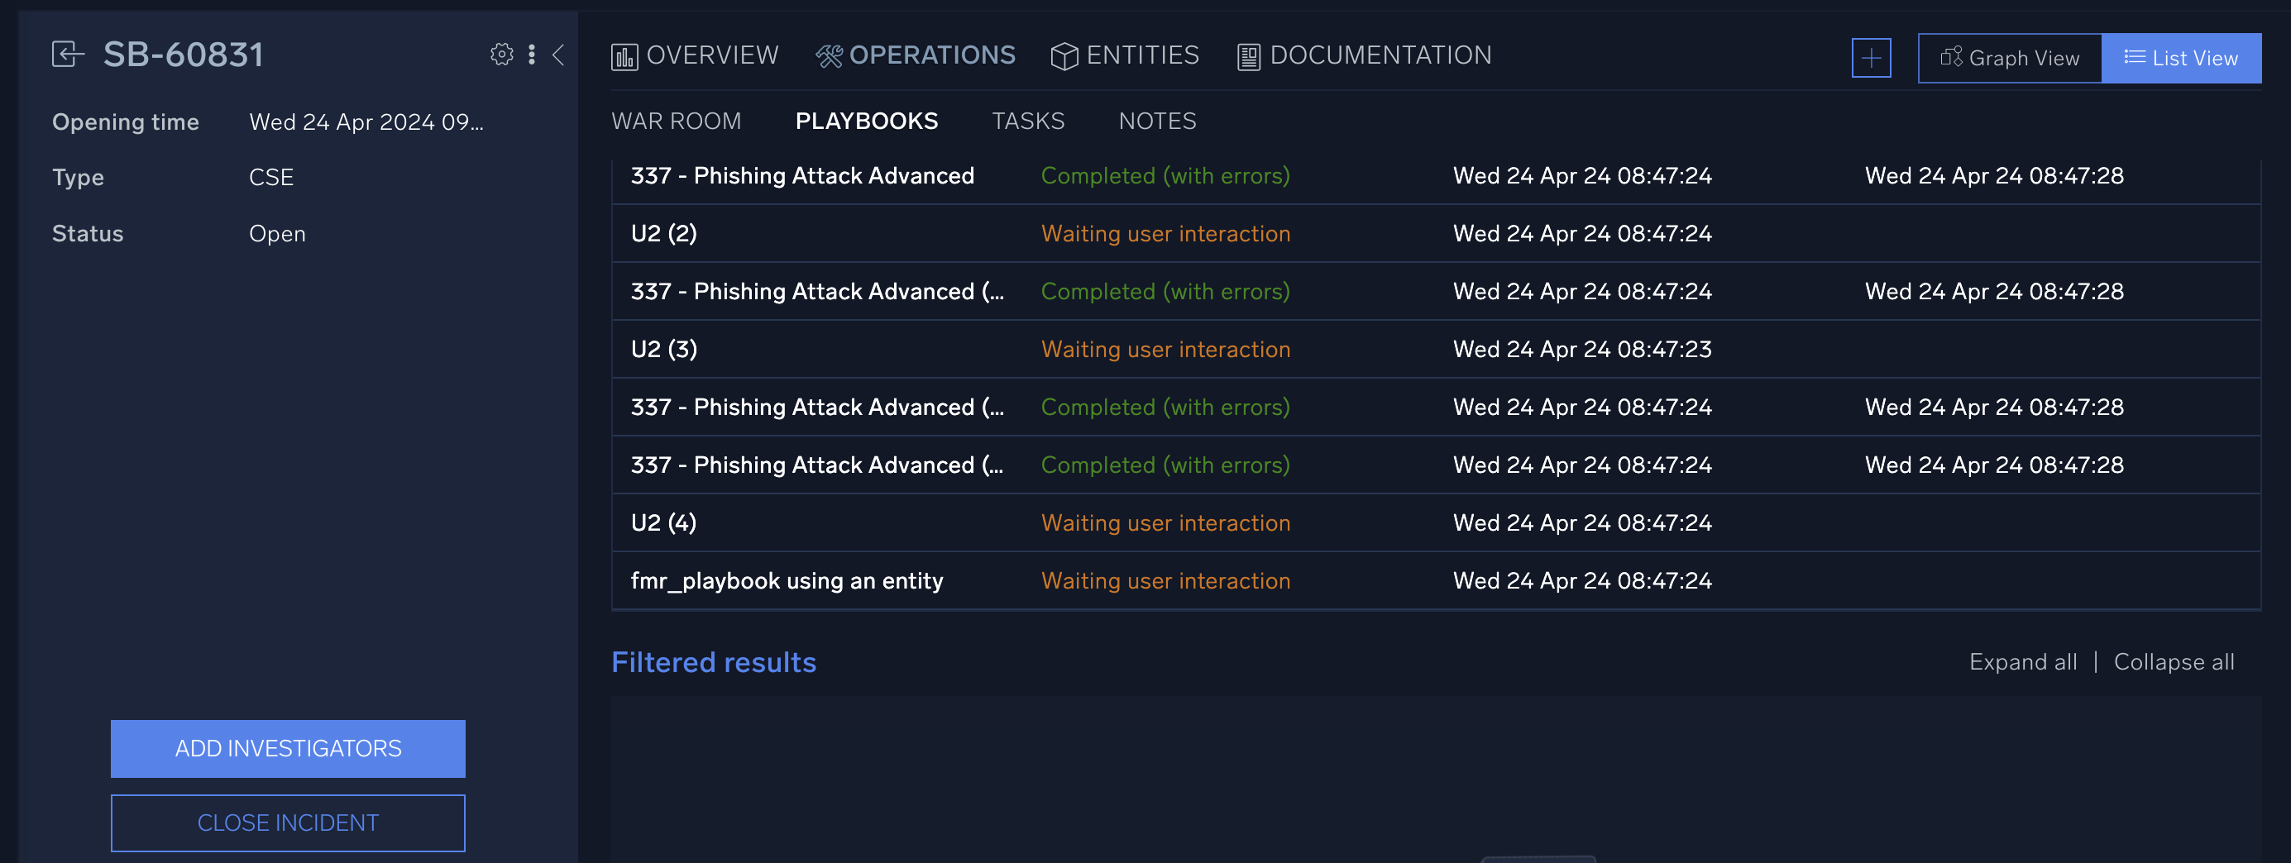Select the Notes tab

(x=1157, y=121)
